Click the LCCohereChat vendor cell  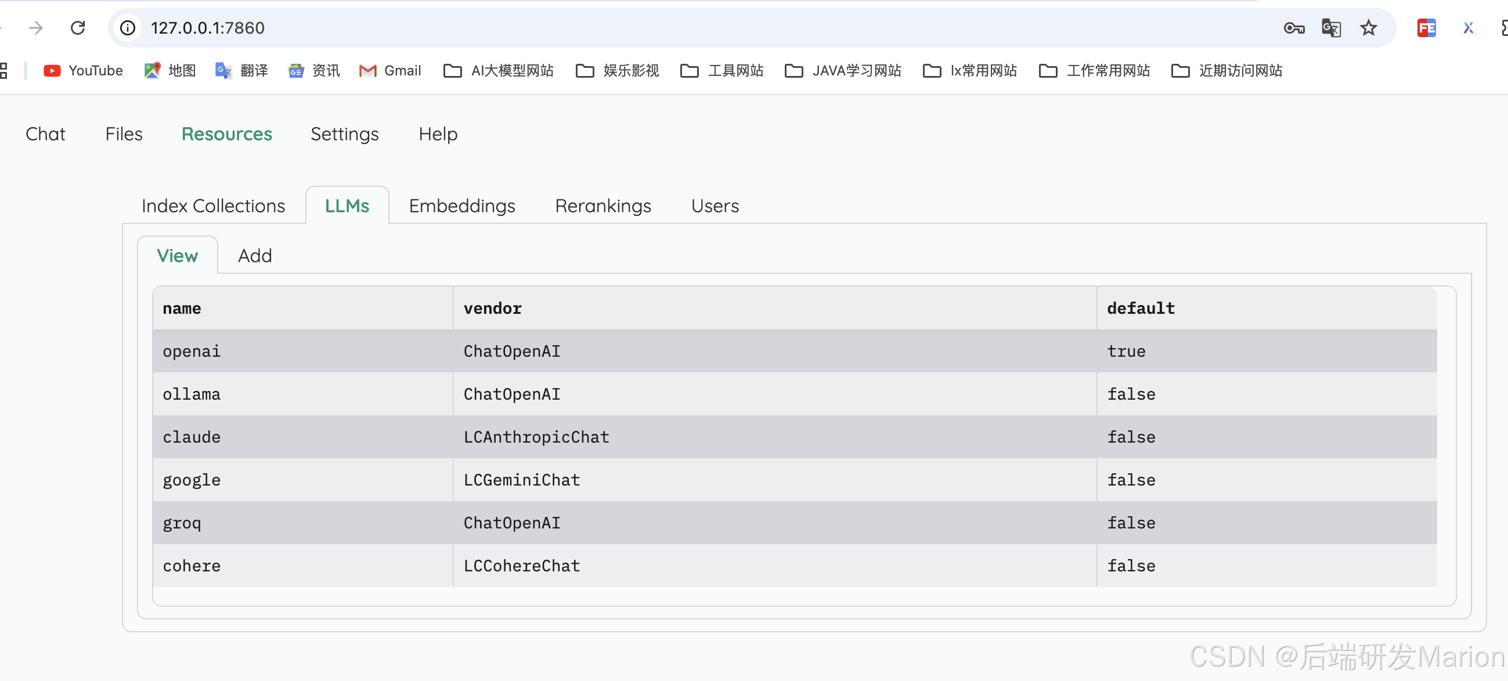pos(774,566)
